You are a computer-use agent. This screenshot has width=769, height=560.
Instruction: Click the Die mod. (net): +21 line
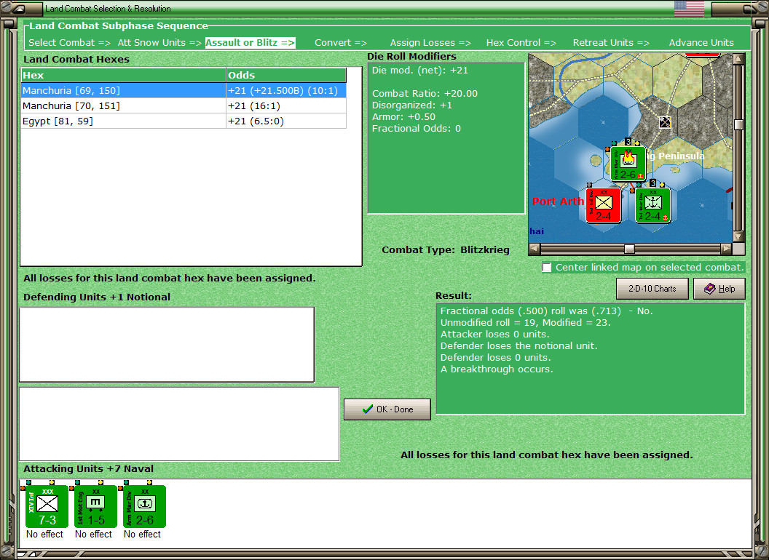click(x=419, y=70)
